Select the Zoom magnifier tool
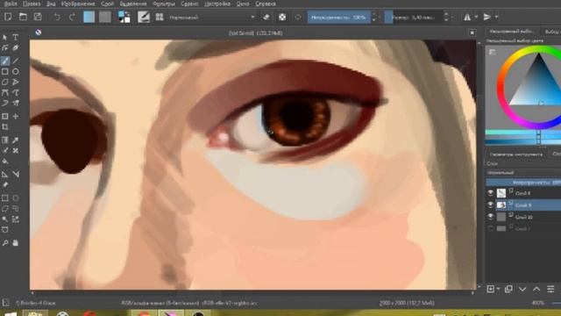 point(5,243)
